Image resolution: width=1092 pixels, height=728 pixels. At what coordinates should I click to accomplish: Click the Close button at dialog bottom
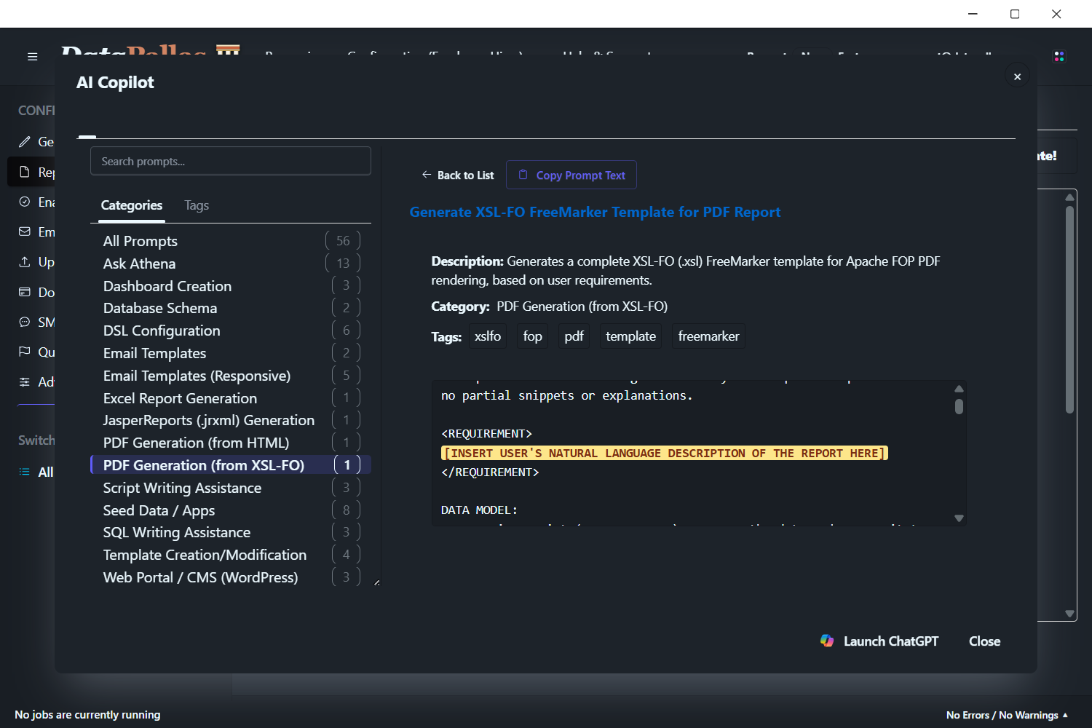tap(984, 641)
